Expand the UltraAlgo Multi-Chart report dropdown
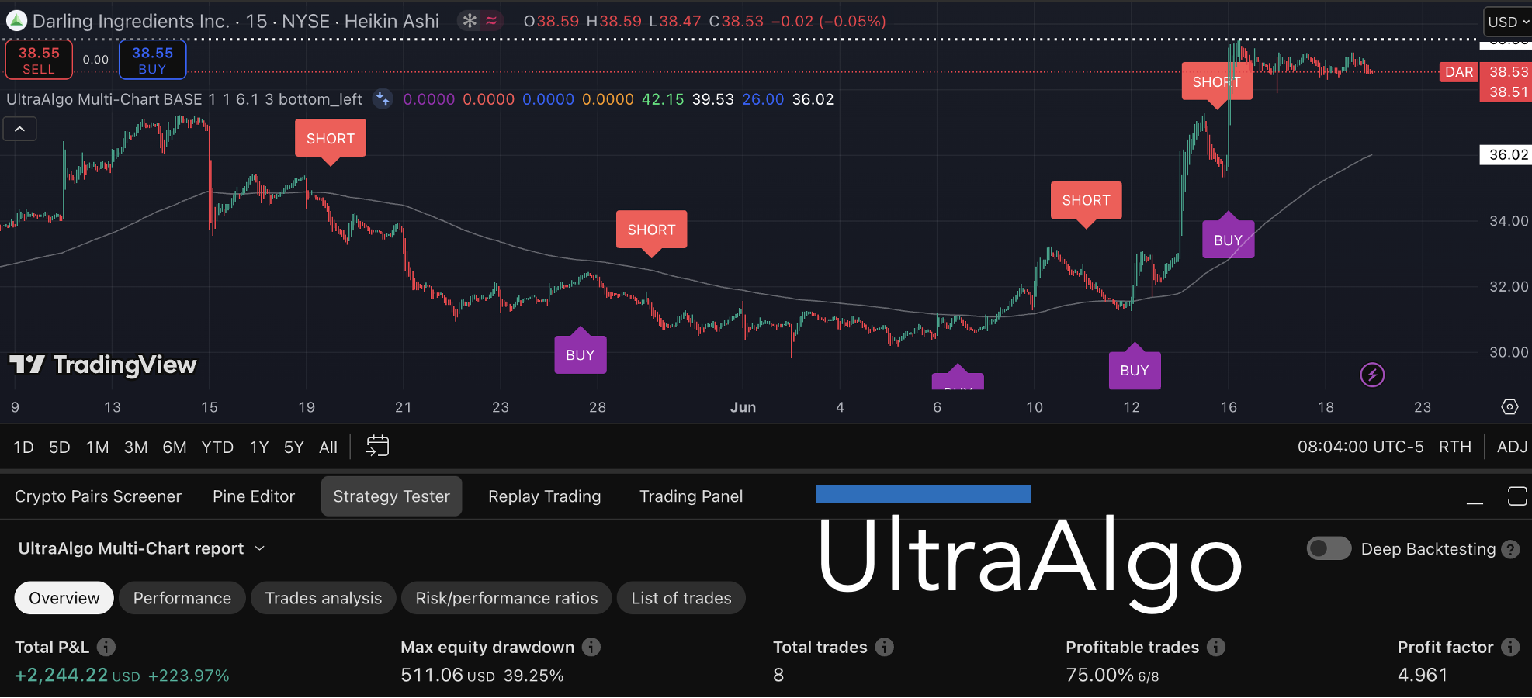The width and height of the screenshot is (1532, 698). (x=142, y=548)
